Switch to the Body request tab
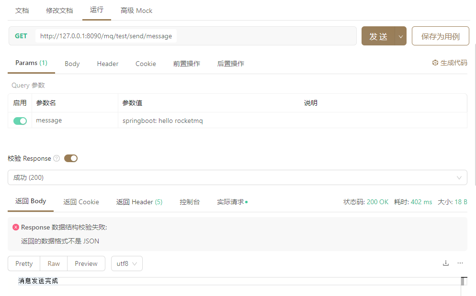 (x=72, y=64)
